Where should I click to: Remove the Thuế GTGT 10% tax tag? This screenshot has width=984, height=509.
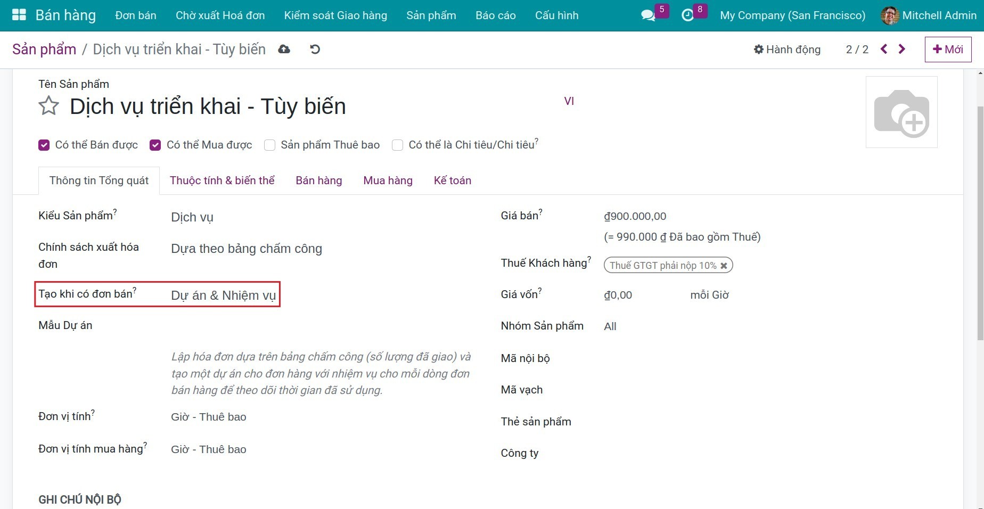tap(724, 266)
